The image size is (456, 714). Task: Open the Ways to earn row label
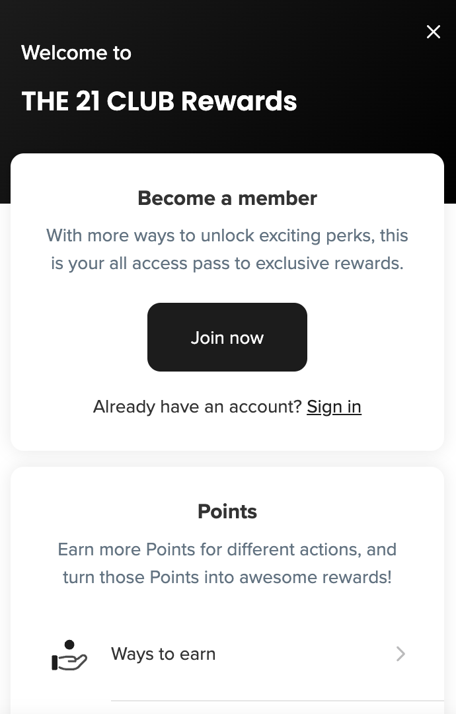point(163,654)
